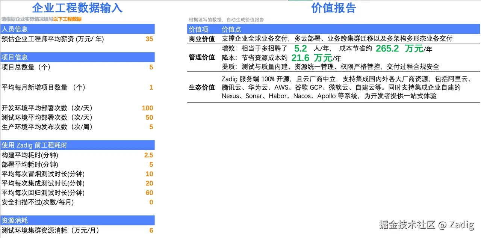Select label 构建平均耗时(分钟)

point(30,155)
